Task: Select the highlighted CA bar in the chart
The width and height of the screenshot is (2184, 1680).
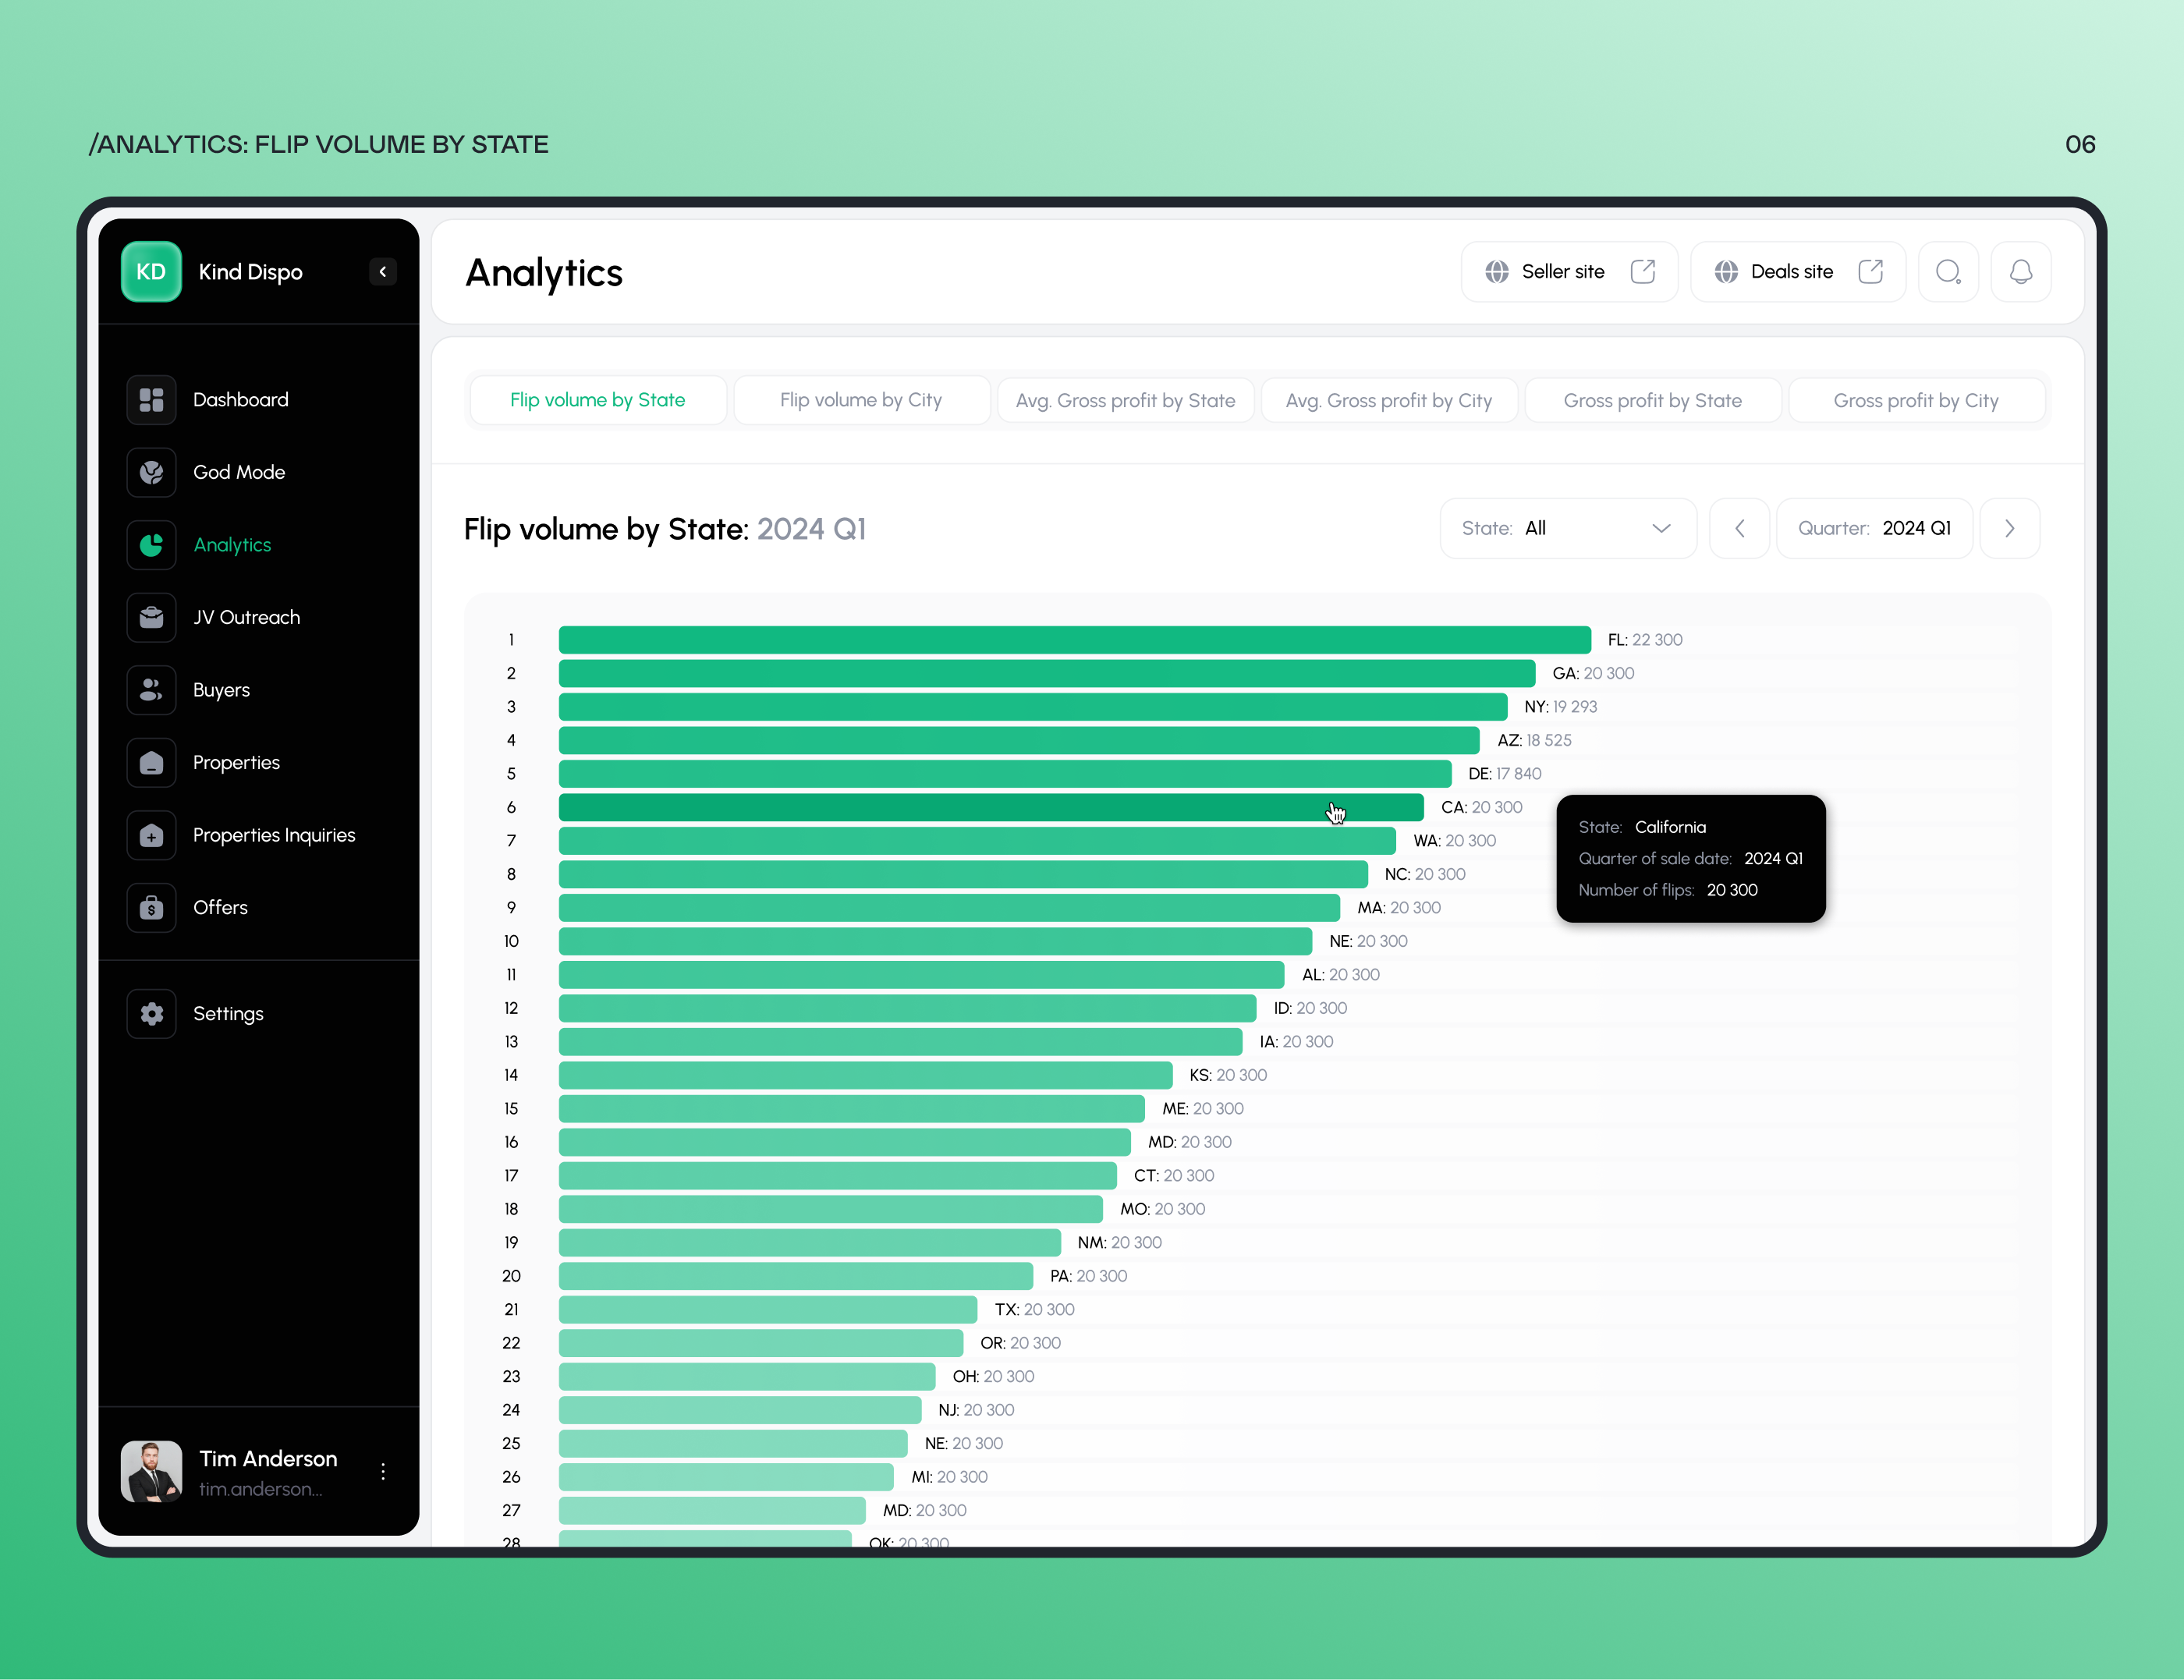Action: pyautogui.click(x=990, y=807)
